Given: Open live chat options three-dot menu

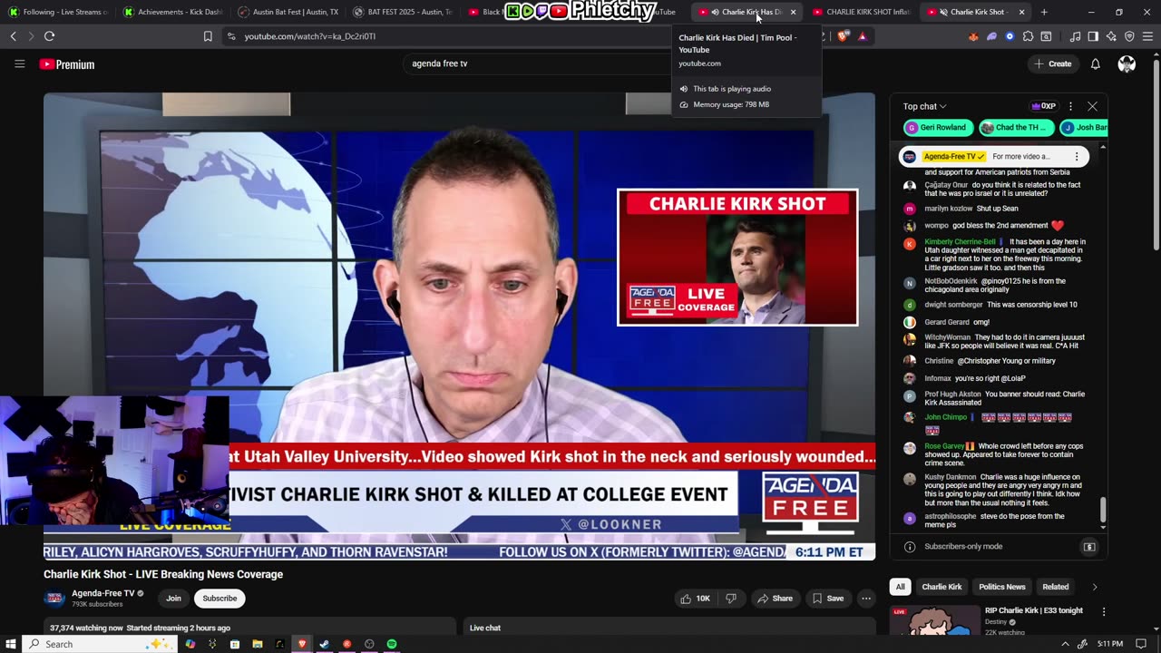Looking at the screenshot, I should pos(1070,106).
